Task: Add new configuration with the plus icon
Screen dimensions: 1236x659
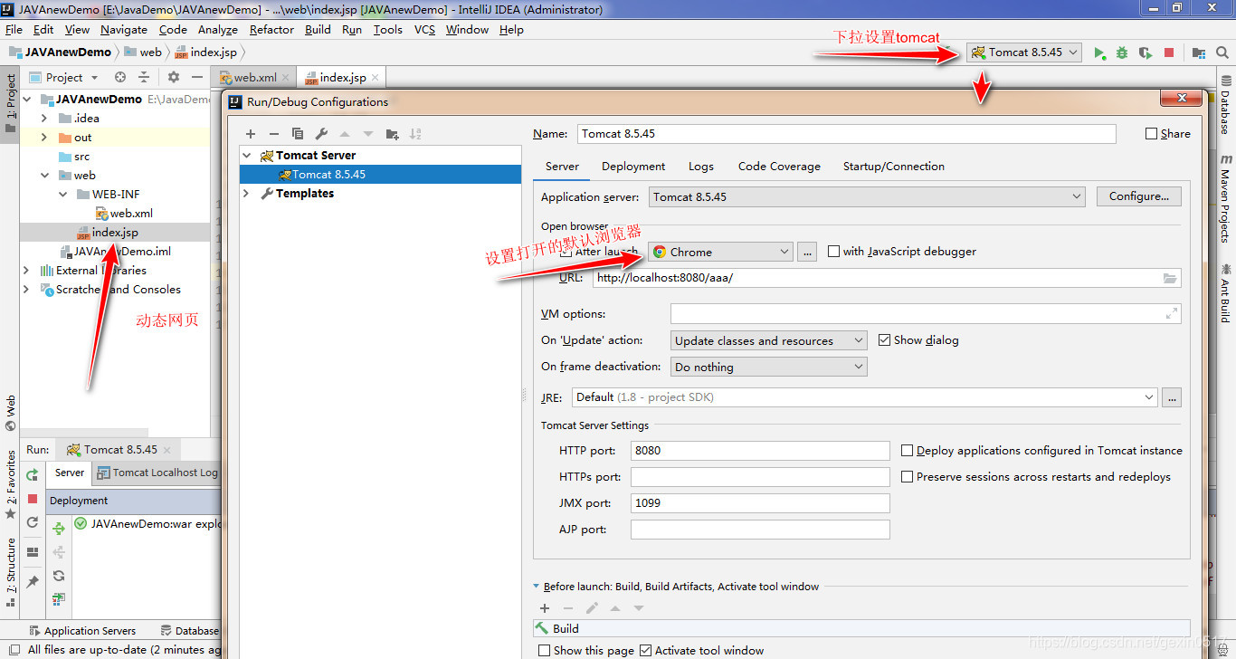Action: point(251,134)
